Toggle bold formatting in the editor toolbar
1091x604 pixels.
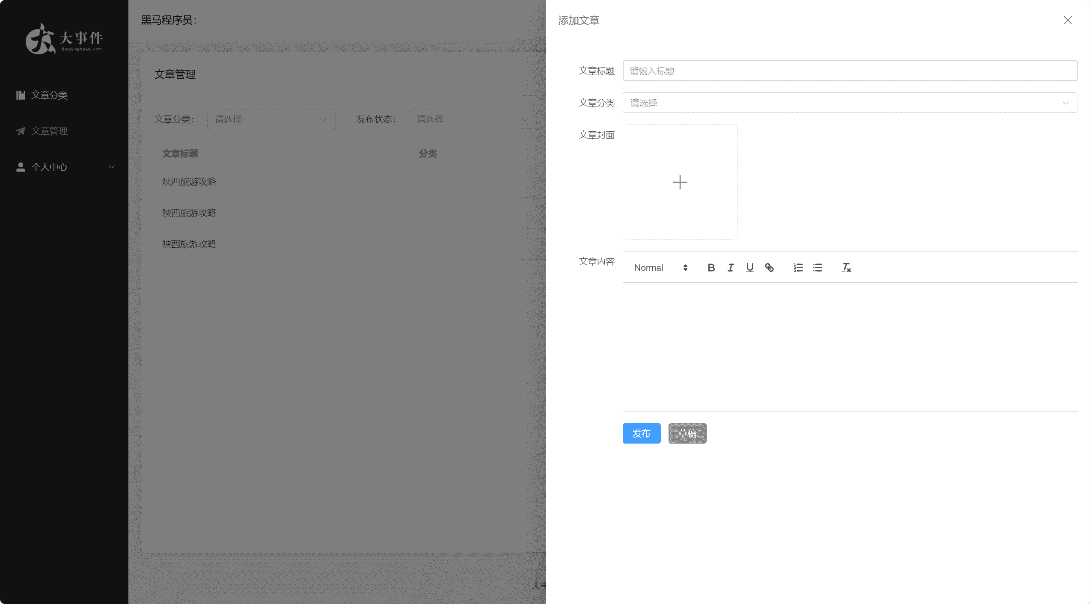[x=711, y=267]
